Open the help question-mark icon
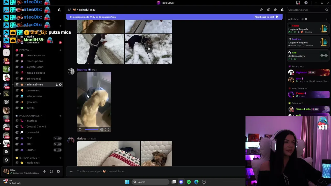The height and width of the screenshot is (186, 331). (306, 3)
